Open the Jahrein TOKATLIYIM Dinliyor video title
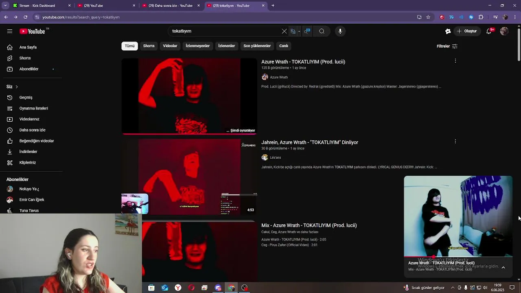The image size is (521, 293). (310, 142)
